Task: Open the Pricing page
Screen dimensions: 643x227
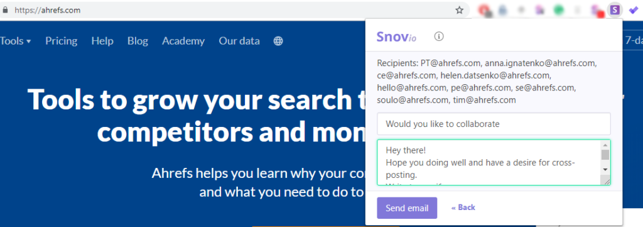Action: coord(61,41)
